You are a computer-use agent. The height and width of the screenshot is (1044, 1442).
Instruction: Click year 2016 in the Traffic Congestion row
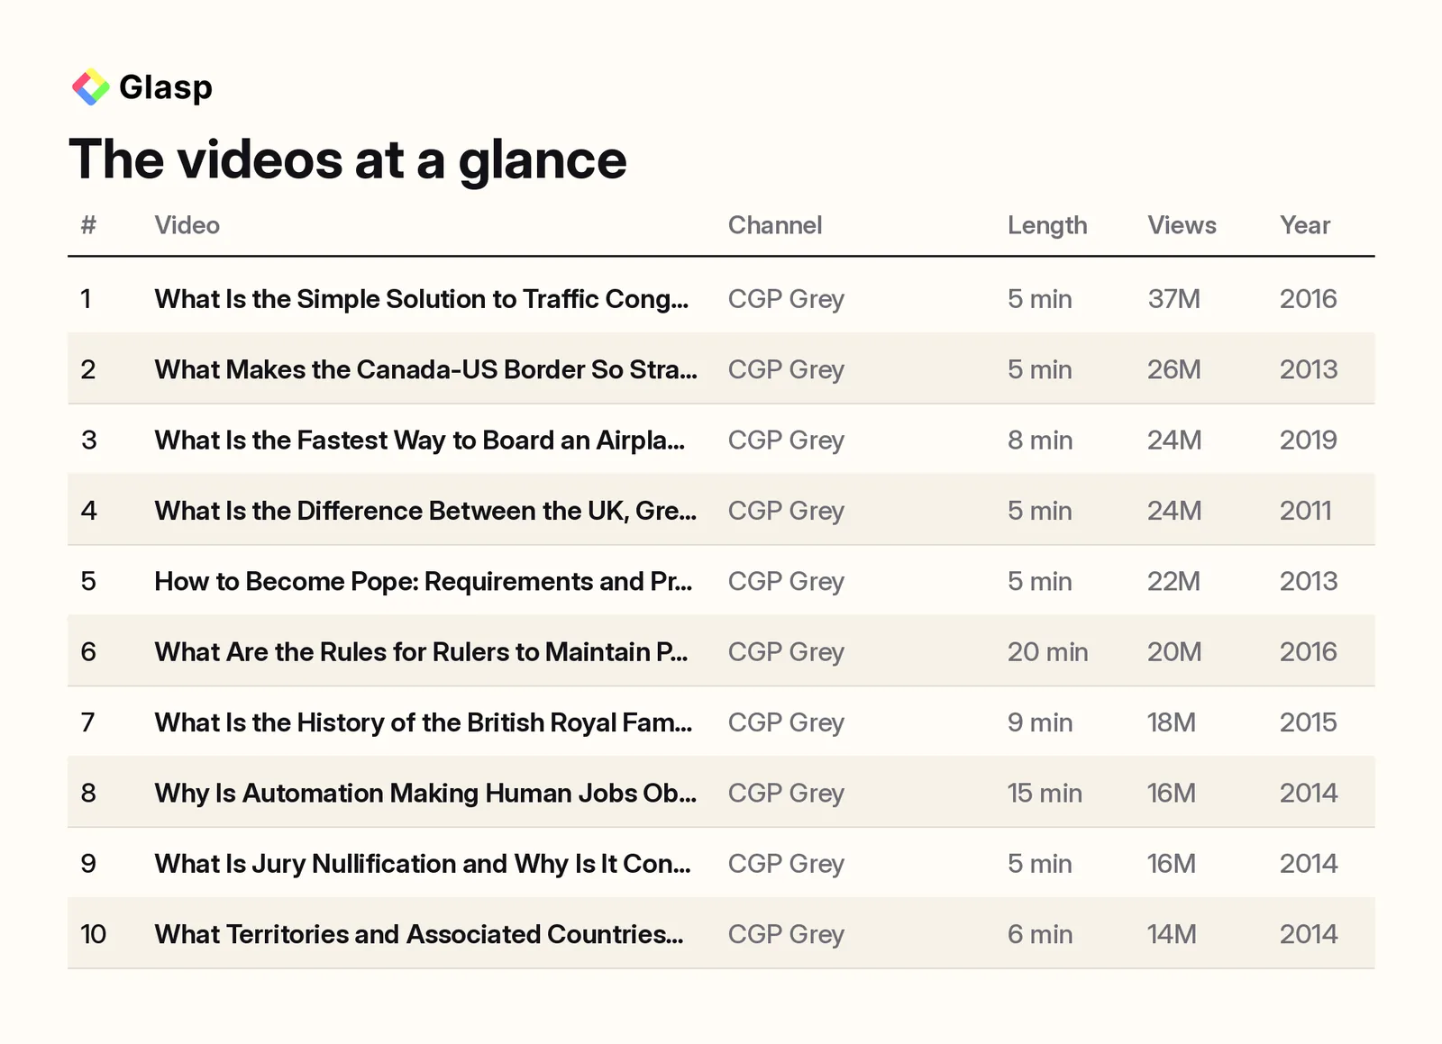click(x=1309, y=299)
